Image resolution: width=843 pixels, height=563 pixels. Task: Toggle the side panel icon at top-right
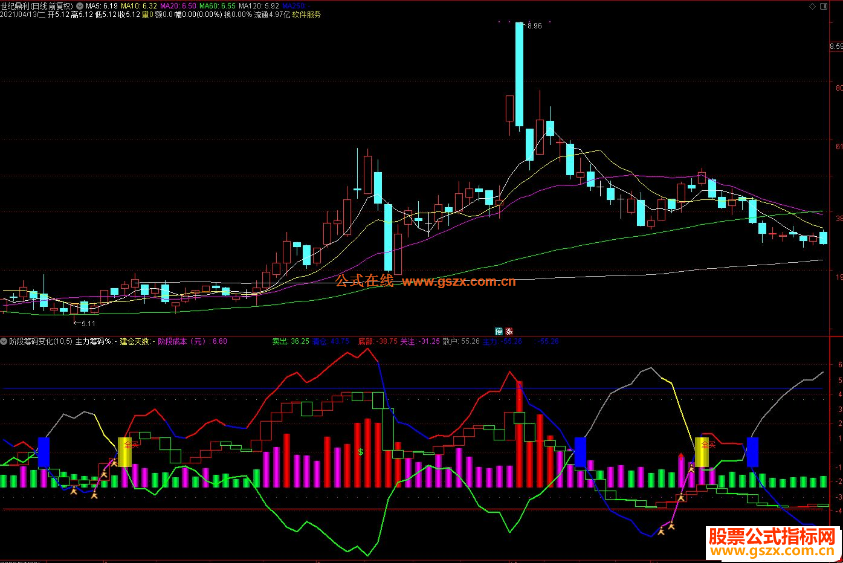coord(824,6)
